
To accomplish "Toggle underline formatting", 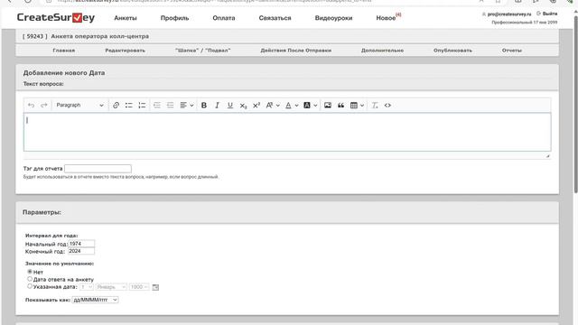I will click(230, 106).
